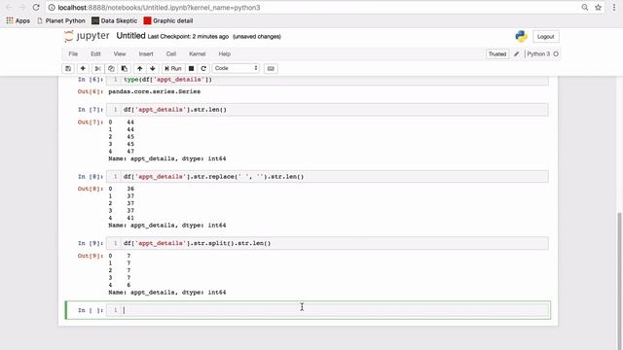The image size is (623, 350).
Task: Open the Data Skeptic bookmark
Action: point(115,20)
